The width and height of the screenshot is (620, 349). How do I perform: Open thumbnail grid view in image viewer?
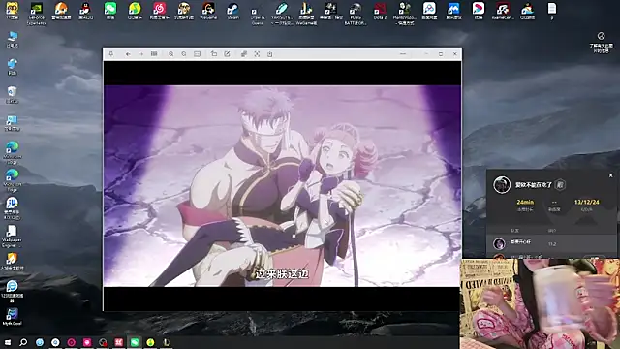point(154,54)
